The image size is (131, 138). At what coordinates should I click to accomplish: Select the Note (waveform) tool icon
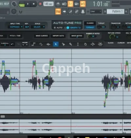click(x=48, y=44)
